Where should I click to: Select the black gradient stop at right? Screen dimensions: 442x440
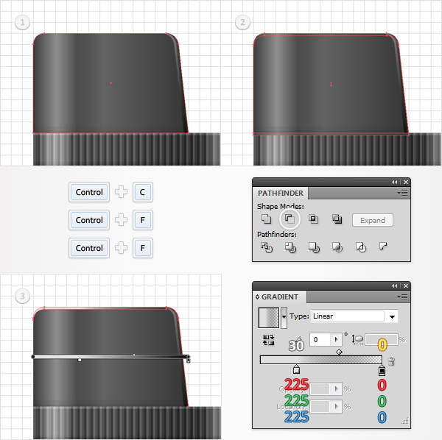[x=382, y=370]
